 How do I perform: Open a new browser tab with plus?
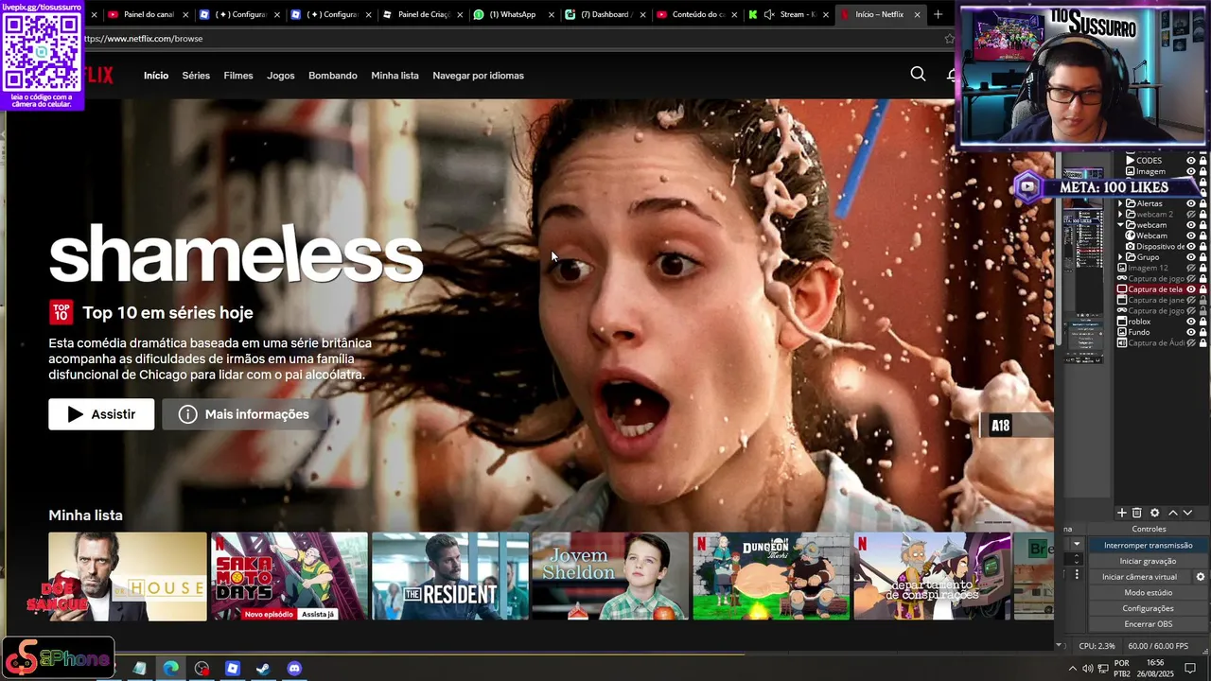(x=938, y=14)
